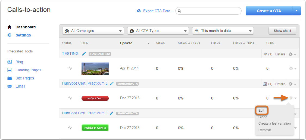Open the Email link
The image size is (306, 140).
tap(20, 86)
